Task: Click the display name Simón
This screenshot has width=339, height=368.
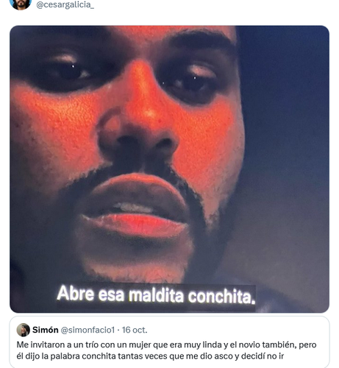Action: point(46,330)
